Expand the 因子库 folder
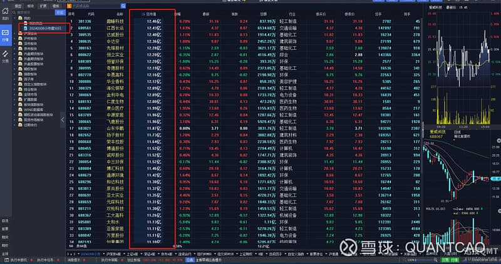 [15, 79]
